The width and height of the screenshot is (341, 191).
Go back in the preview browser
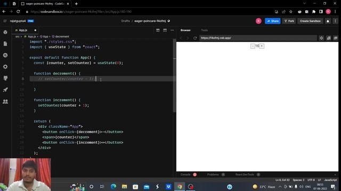coord(181,38)
